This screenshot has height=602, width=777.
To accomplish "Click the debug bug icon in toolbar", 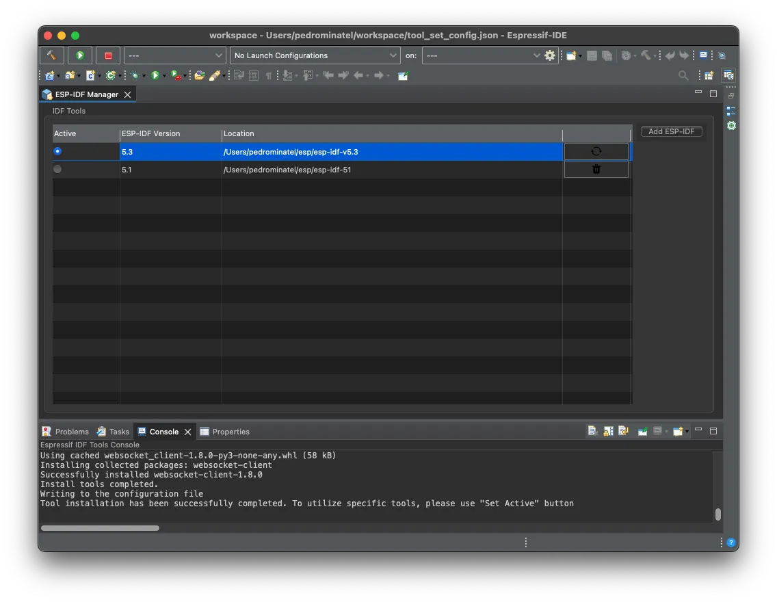I will point(135,75).
